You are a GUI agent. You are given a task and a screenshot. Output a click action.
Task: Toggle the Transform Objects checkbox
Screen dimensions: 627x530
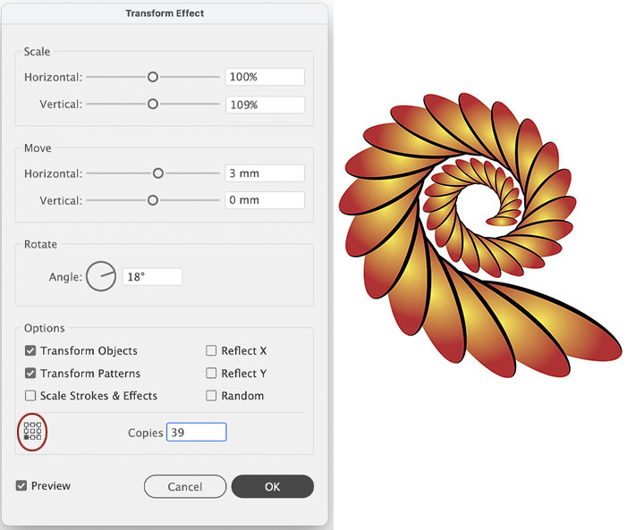tap(30, 351)
